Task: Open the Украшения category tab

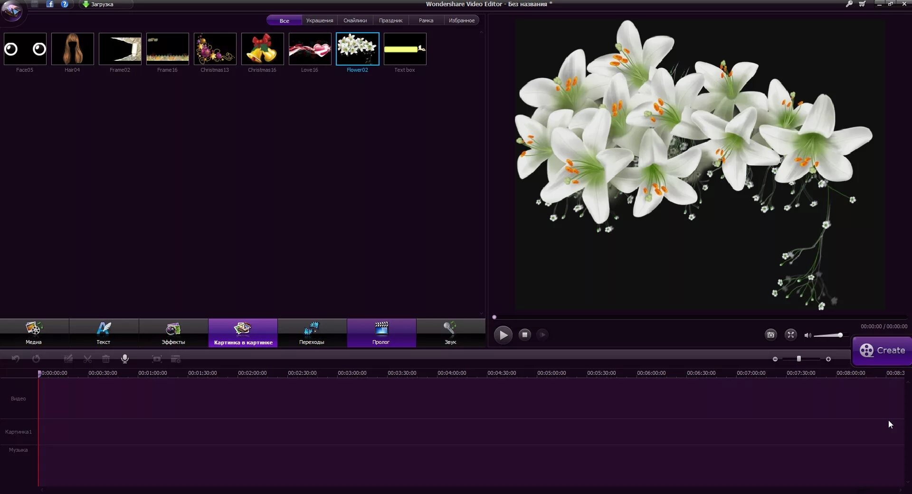Action: point(320,20)
